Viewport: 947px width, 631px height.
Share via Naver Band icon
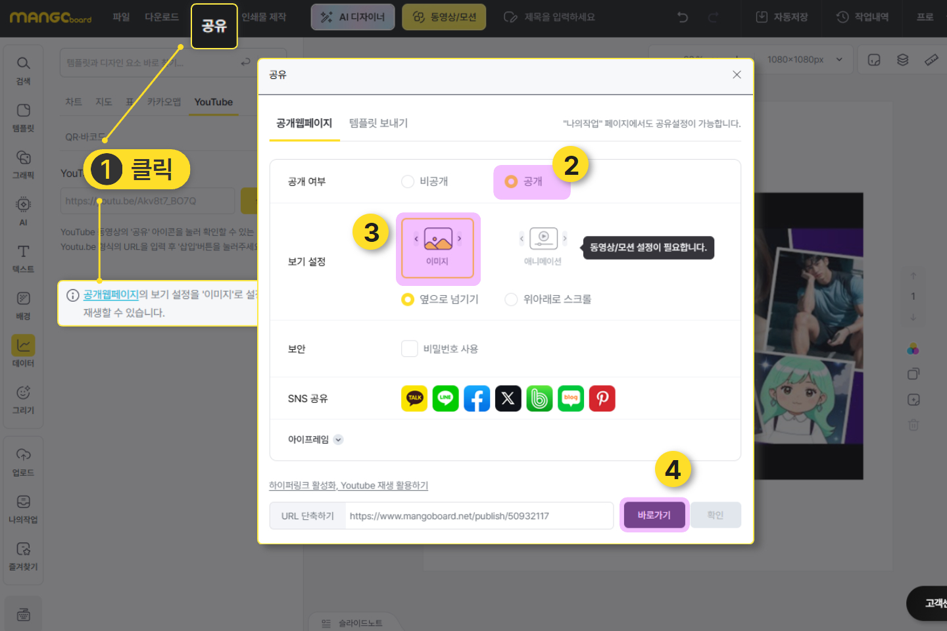[x=539, y=398]
